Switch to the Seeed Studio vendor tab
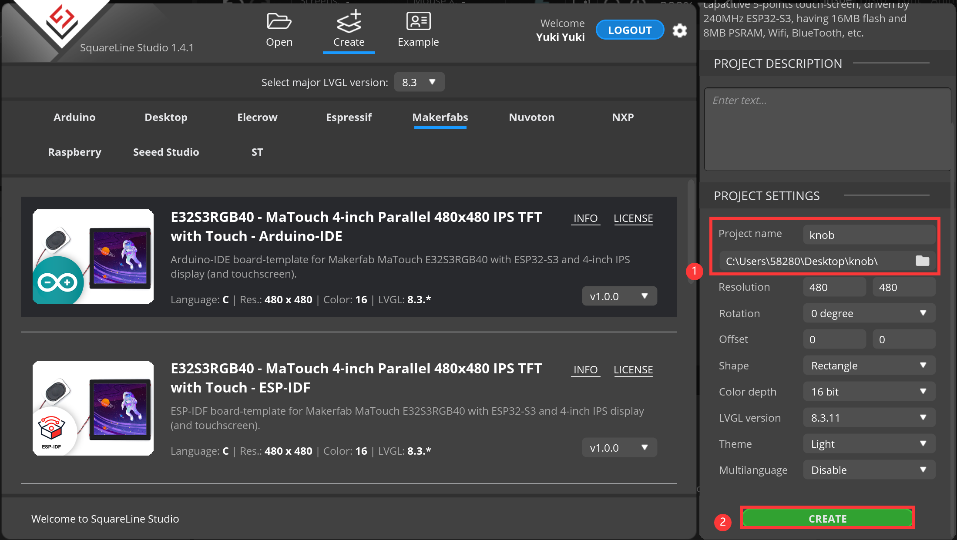This screenshot has height=540, width=957. 166,152
